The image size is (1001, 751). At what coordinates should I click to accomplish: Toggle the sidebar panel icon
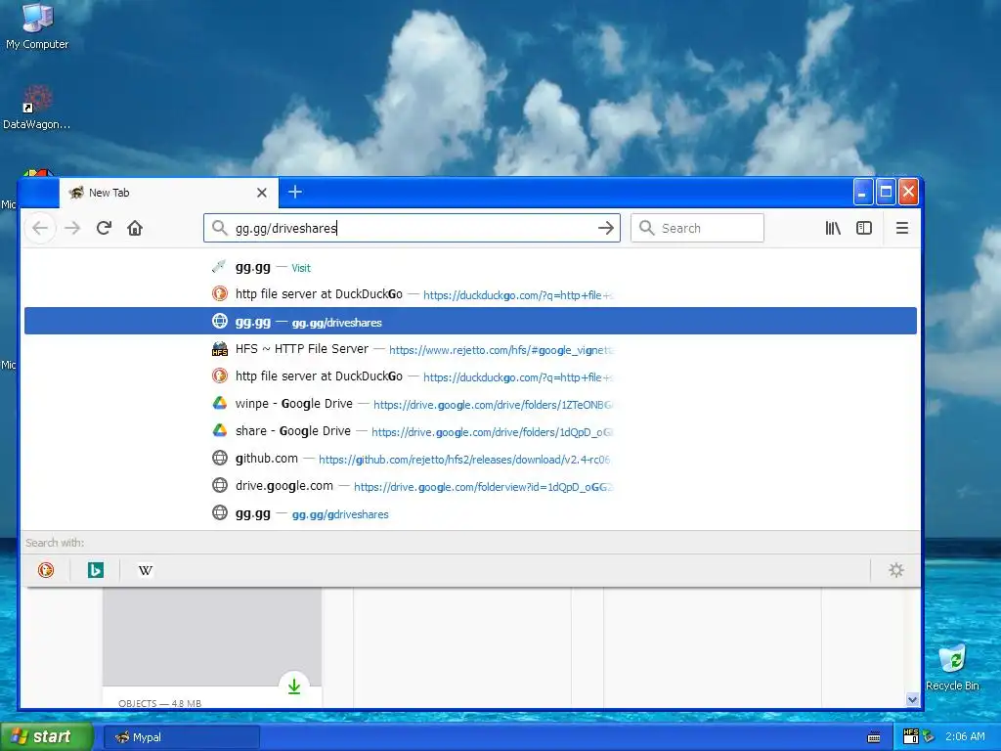point(864,228)
